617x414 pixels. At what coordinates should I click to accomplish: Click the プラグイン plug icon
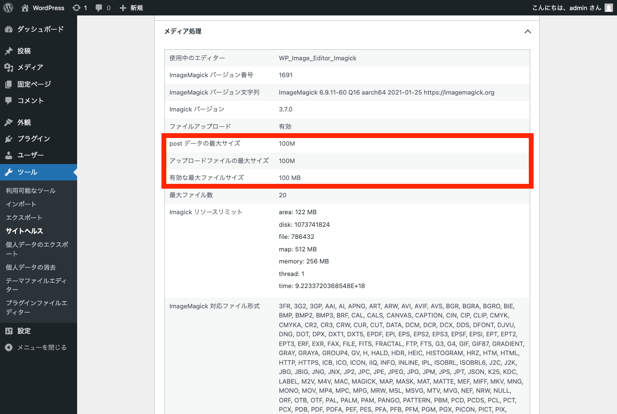click(x=9, y=138)
